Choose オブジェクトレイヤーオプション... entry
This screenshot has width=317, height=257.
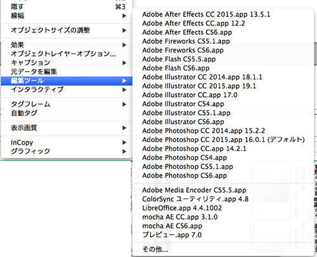pos(67,54)
